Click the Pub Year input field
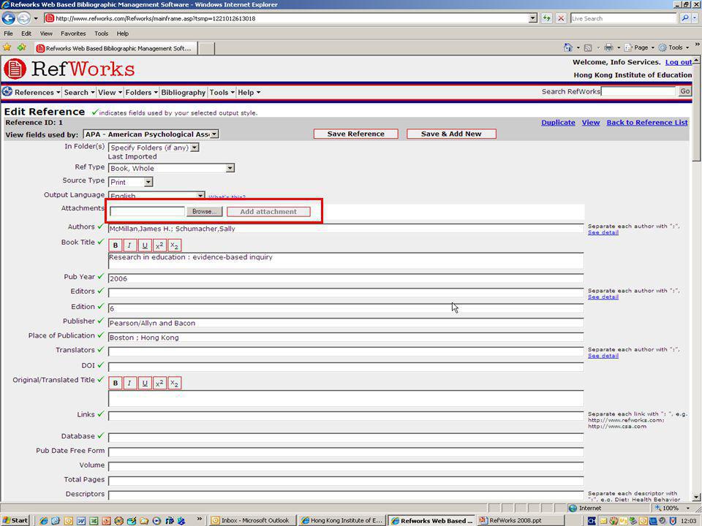Screen dimensions: 702x526 (x=346, y=278)
